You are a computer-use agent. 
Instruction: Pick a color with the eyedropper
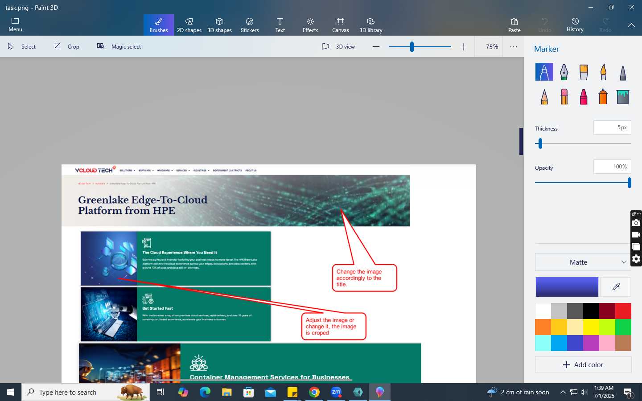click(x=616, y=287)
